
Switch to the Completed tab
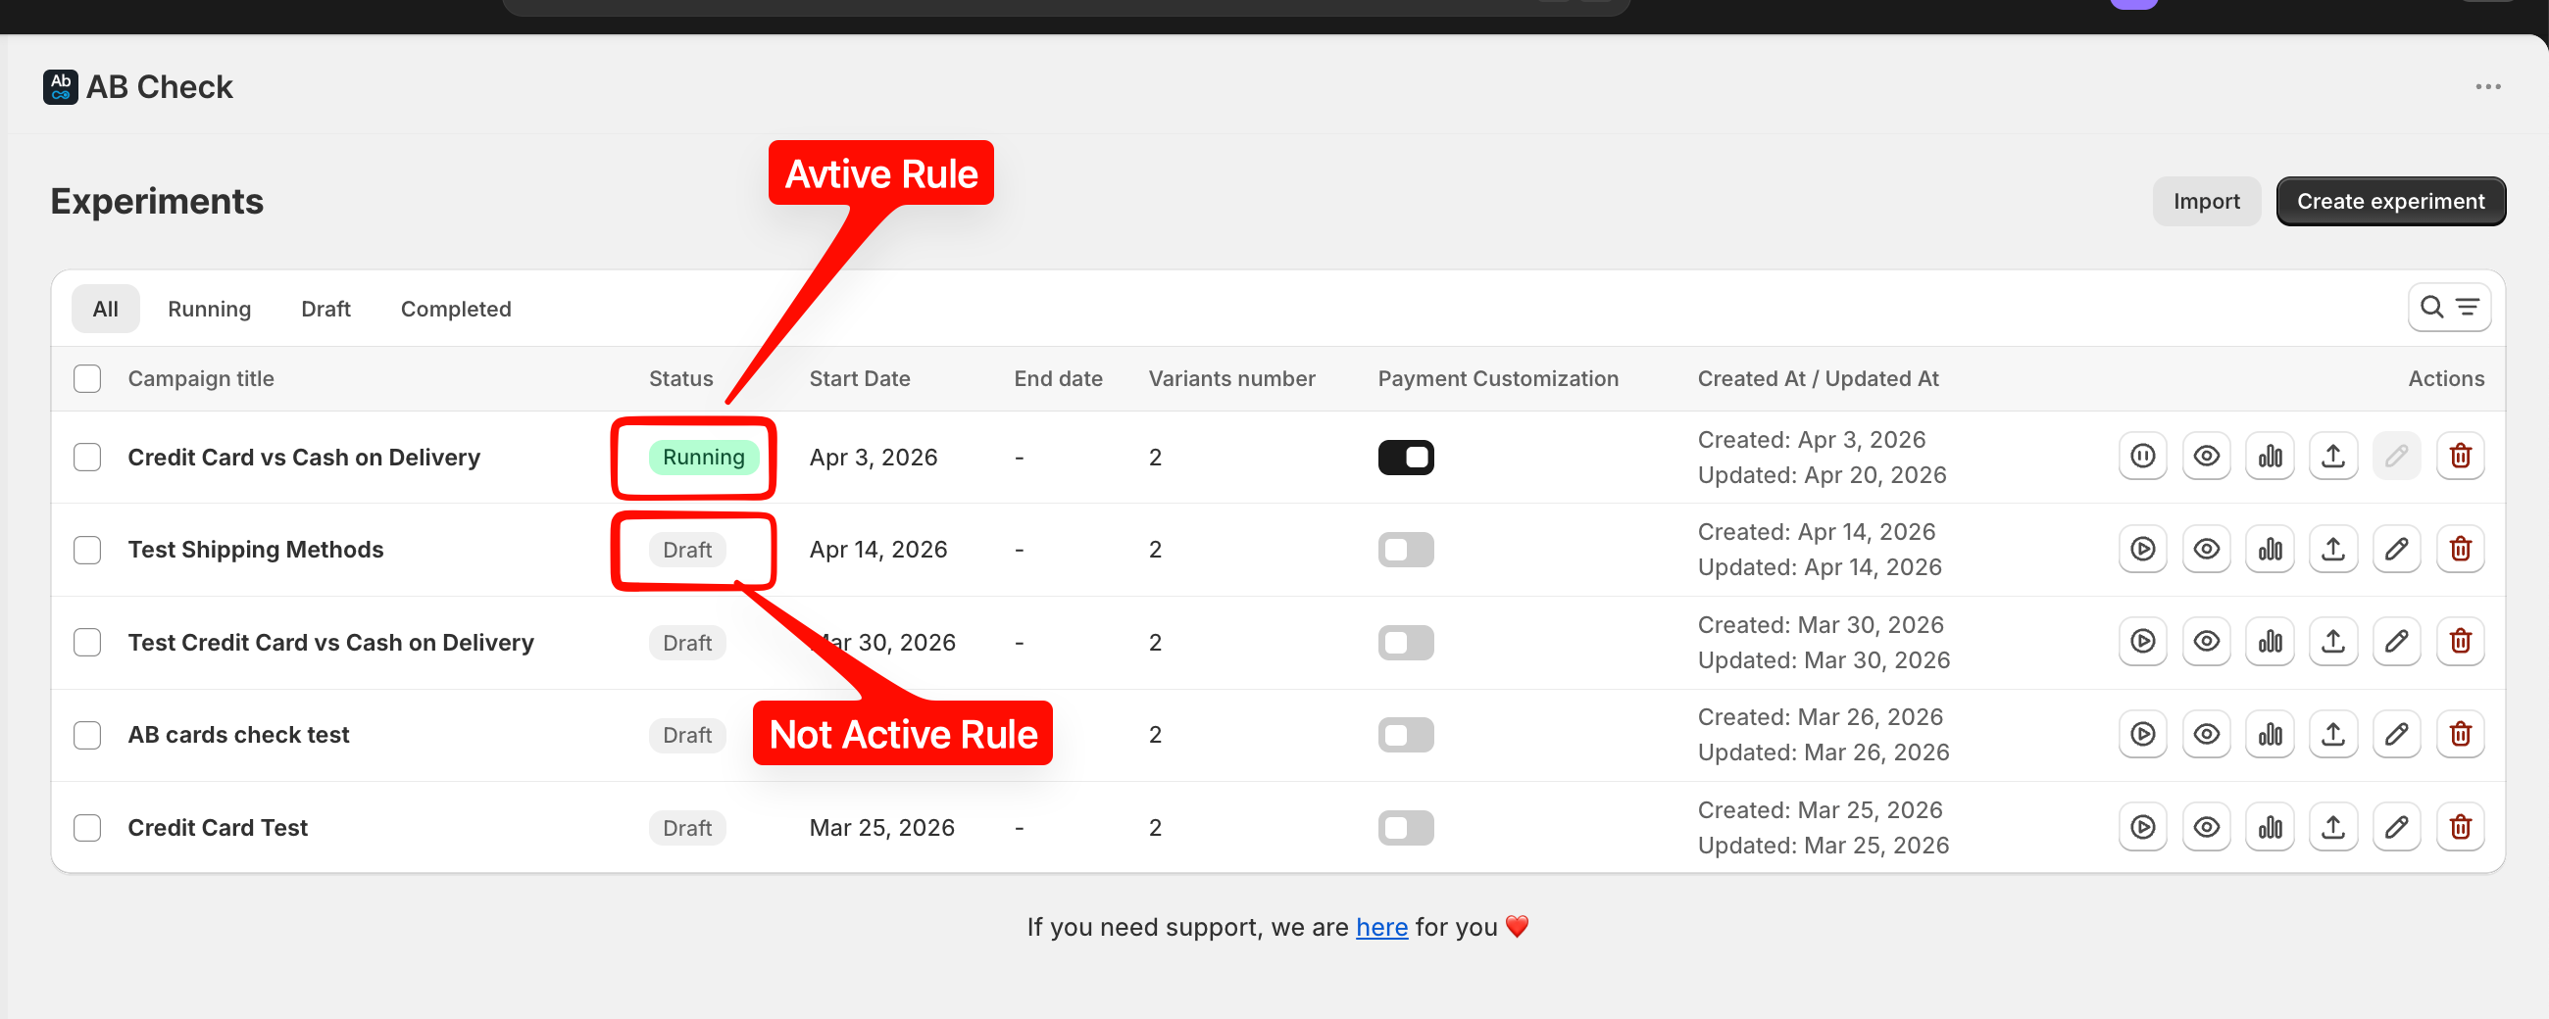click(455, 309)
